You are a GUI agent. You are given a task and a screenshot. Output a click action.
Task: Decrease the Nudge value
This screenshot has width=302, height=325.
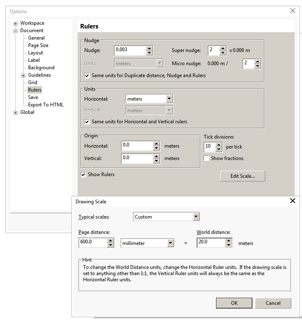click(x=149, y=53)
